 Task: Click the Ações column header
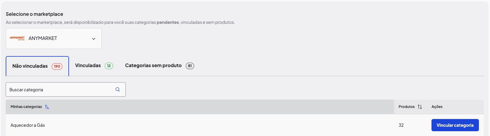pos(437,107)
